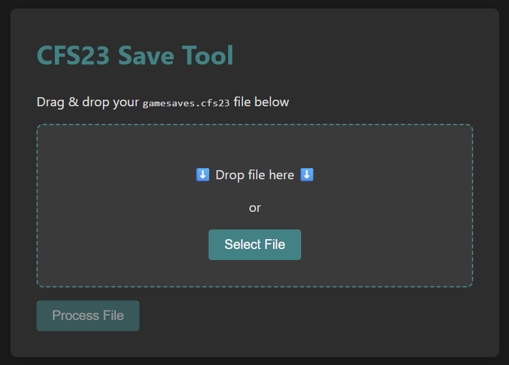Click the word "File" on Select File button
The width and height of the screenshot is (509, 365).
(275, 244)
